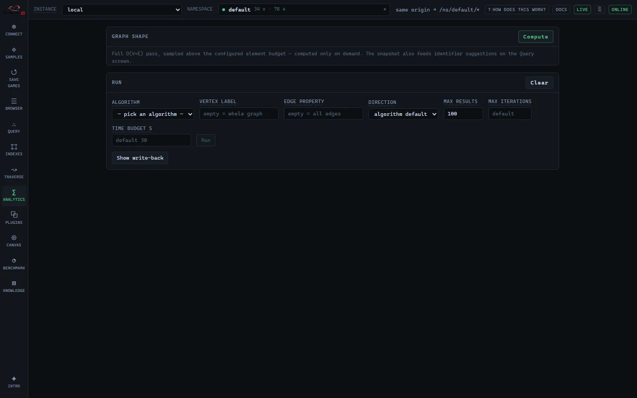Viewport: 637px width, 398px height.
Task: Click the GRAPH SHAPE panel heading
Action: point(130,36)
